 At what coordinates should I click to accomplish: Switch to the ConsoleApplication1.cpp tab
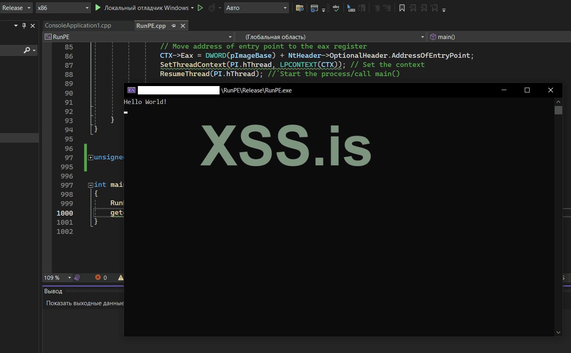(x=78, y=25)
